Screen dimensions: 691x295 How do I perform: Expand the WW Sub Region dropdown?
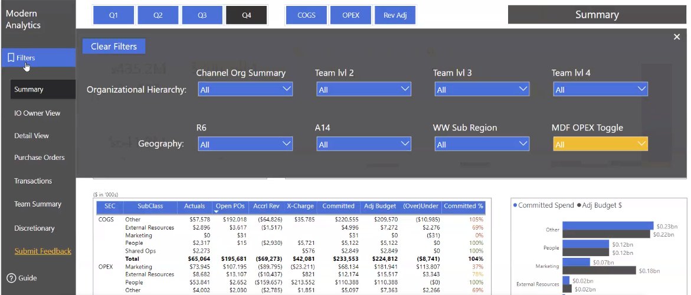(482, 144)
